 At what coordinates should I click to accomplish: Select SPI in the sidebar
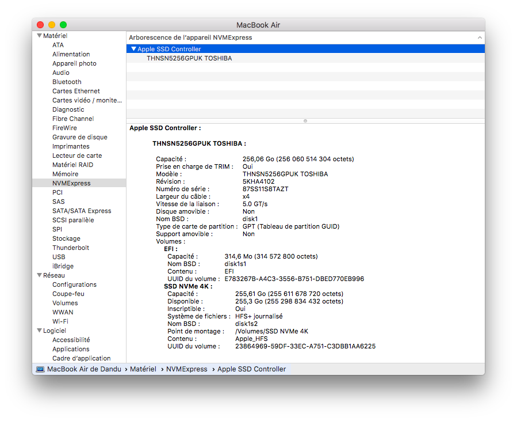coord(57,229)
